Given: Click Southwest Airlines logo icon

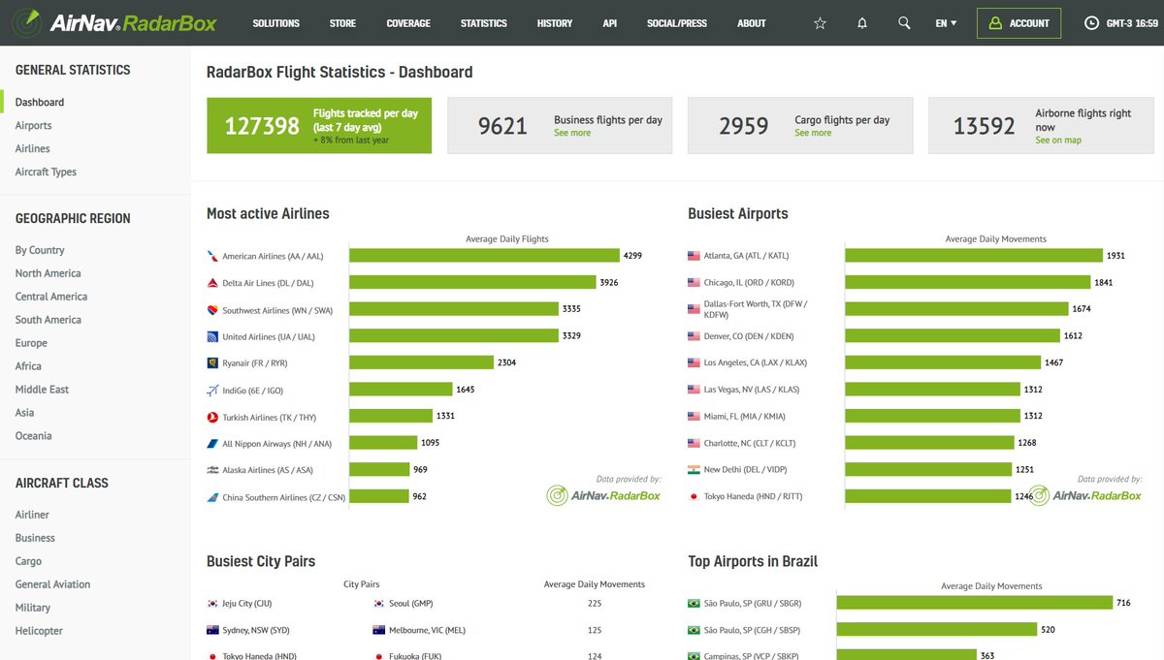Looking at the screenshot, I should 212,310.
